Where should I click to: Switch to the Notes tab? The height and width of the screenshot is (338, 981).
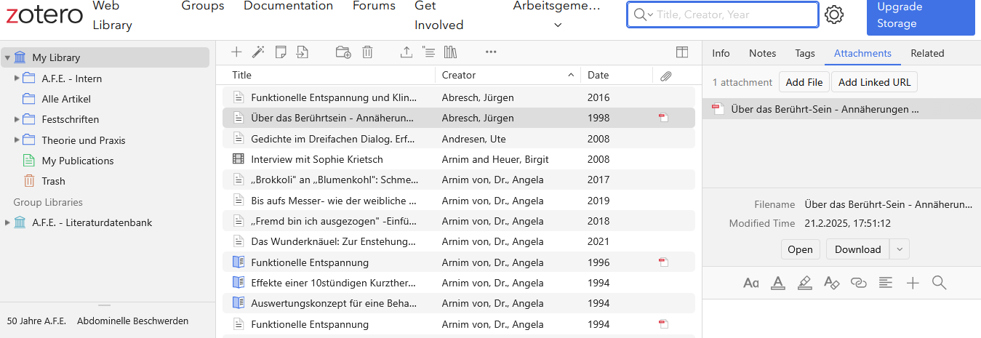coord(762,53)
